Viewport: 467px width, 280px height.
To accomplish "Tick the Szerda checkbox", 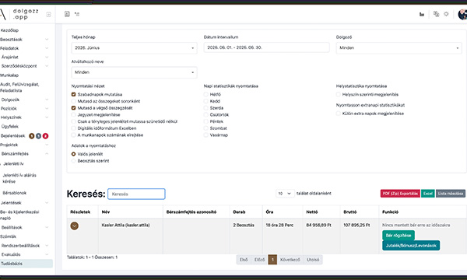I will tap(205, 108).
